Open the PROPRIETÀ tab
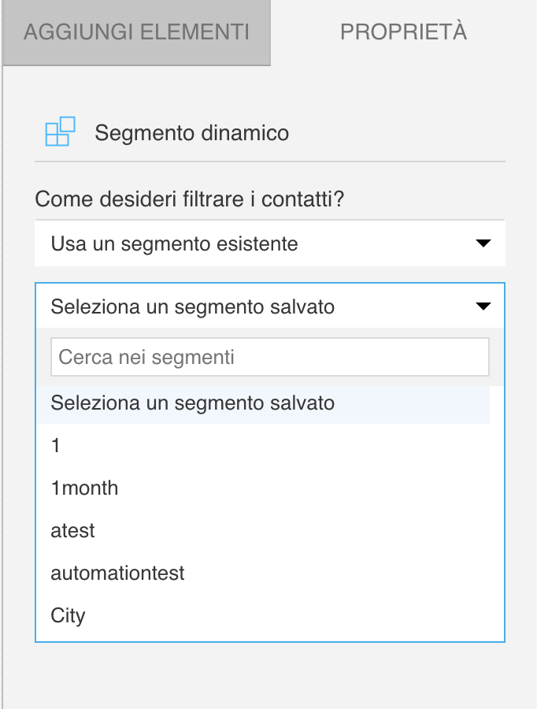The image size is (537, 709). pos(403,32)
